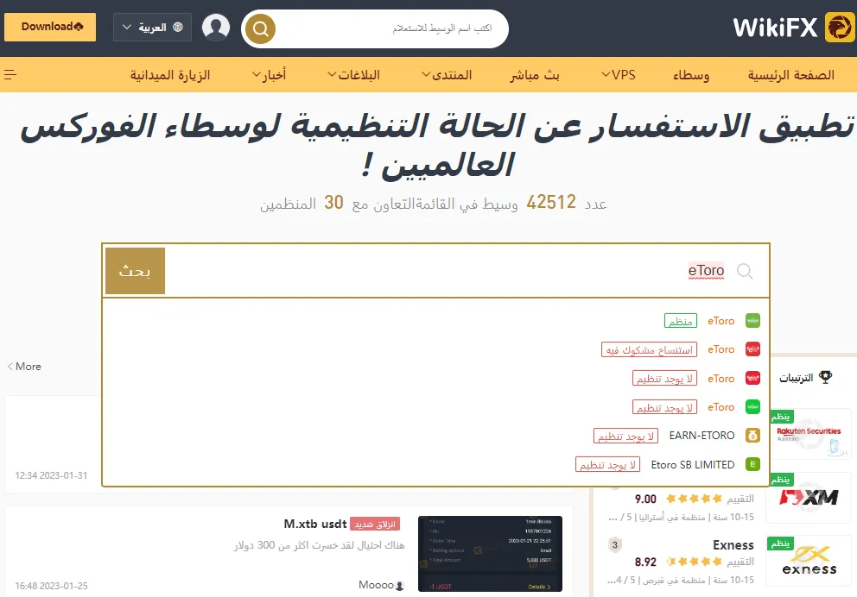The height and width of the screenshot is (597, 857).
Task: Click rank 3 badge beside Exness
Action: tap(615, 544)
